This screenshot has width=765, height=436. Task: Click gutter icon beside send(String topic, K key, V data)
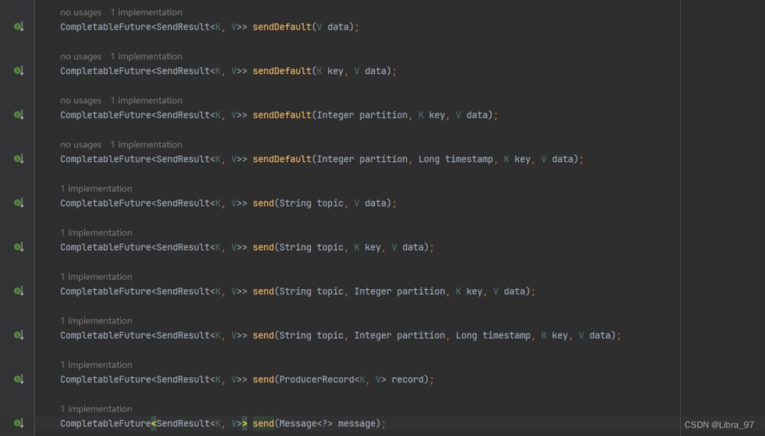click(x=18, y=247)
